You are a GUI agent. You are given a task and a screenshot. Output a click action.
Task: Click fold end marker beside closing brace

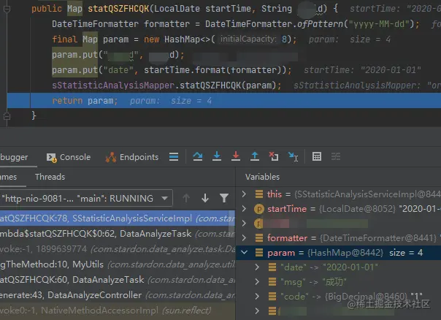7,116
